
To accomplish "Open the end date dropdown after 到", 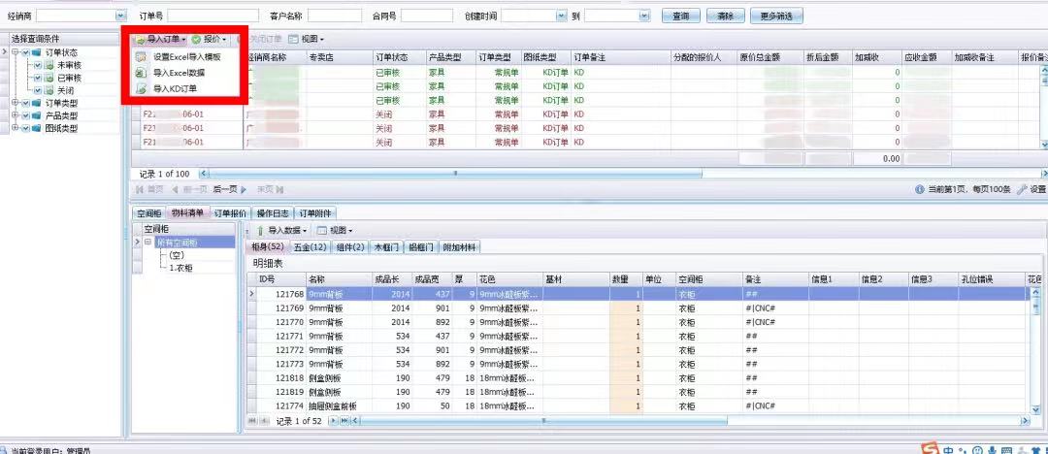I will click(643, 15).
